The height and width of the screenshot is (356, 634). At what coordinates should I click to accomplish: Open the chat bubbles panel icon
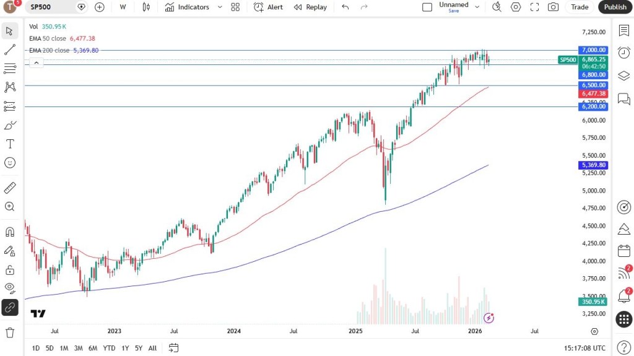pos(623,99)
